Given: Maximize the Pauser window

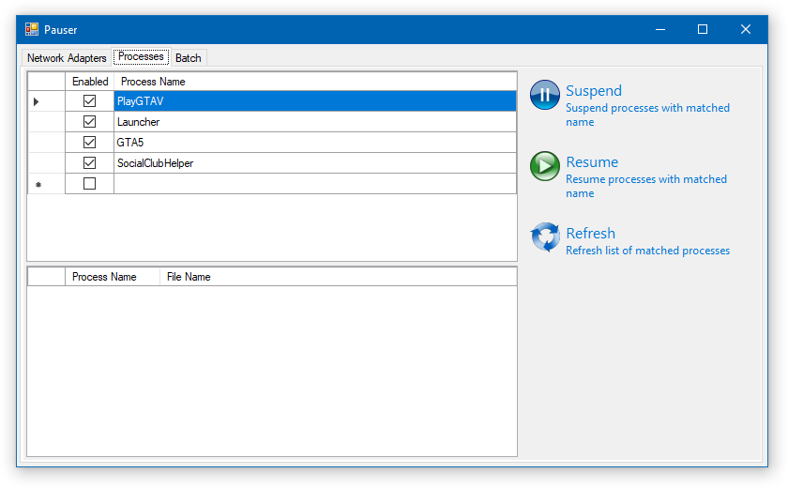Looking at the screenshot, I should (x=703, y=29).
